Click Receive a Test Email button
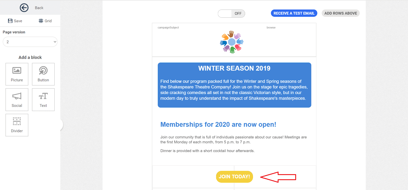 (294, 13)
